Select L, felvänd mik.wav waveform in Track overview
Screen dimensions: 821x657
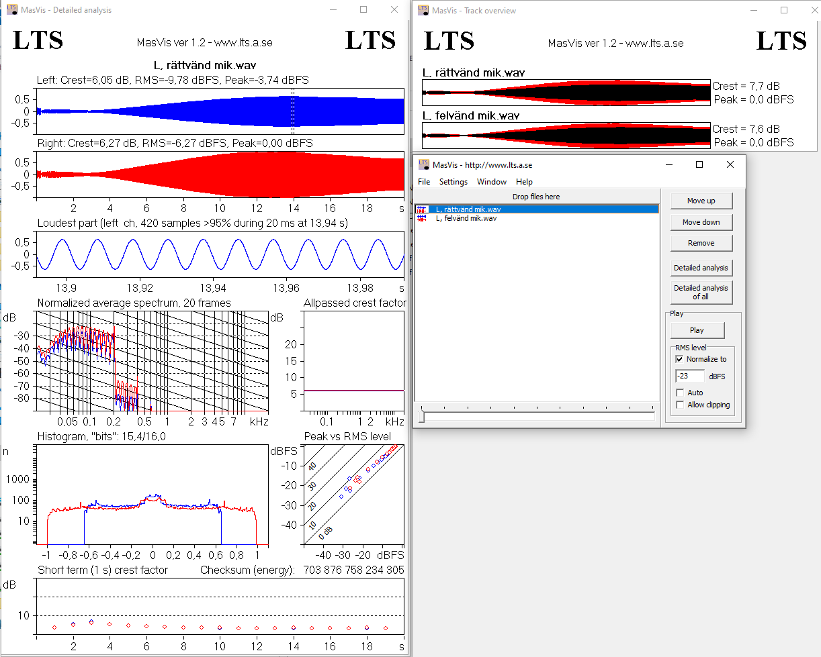566,136
